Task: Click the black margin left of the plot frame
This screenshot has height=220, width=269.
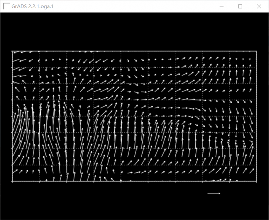Action: tap(5, 116)
